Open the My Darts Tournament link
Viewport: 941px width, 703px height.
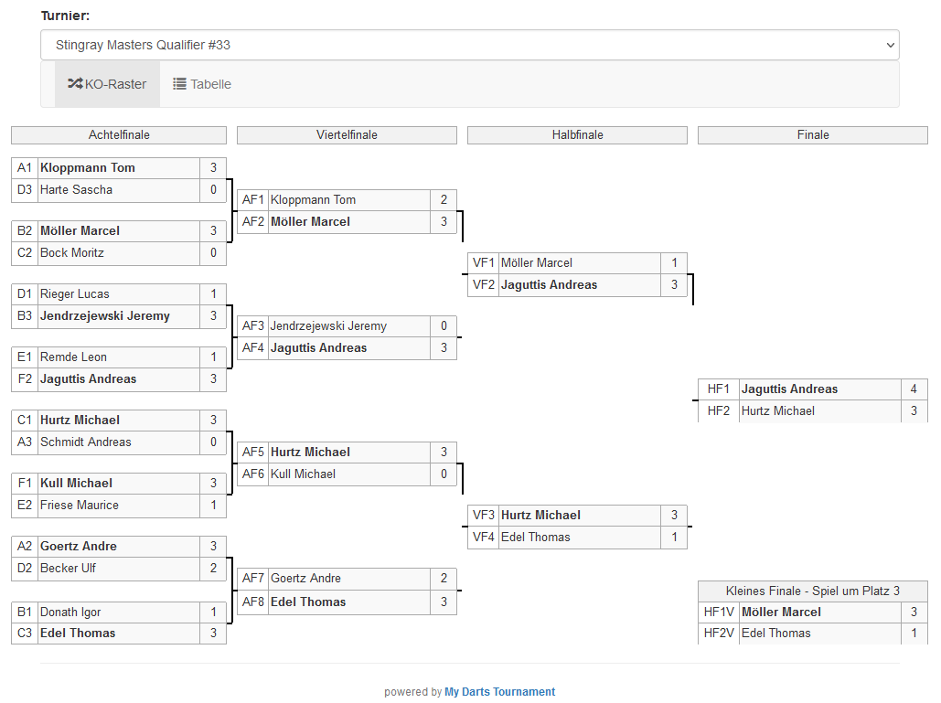click(x=499, y=692)
